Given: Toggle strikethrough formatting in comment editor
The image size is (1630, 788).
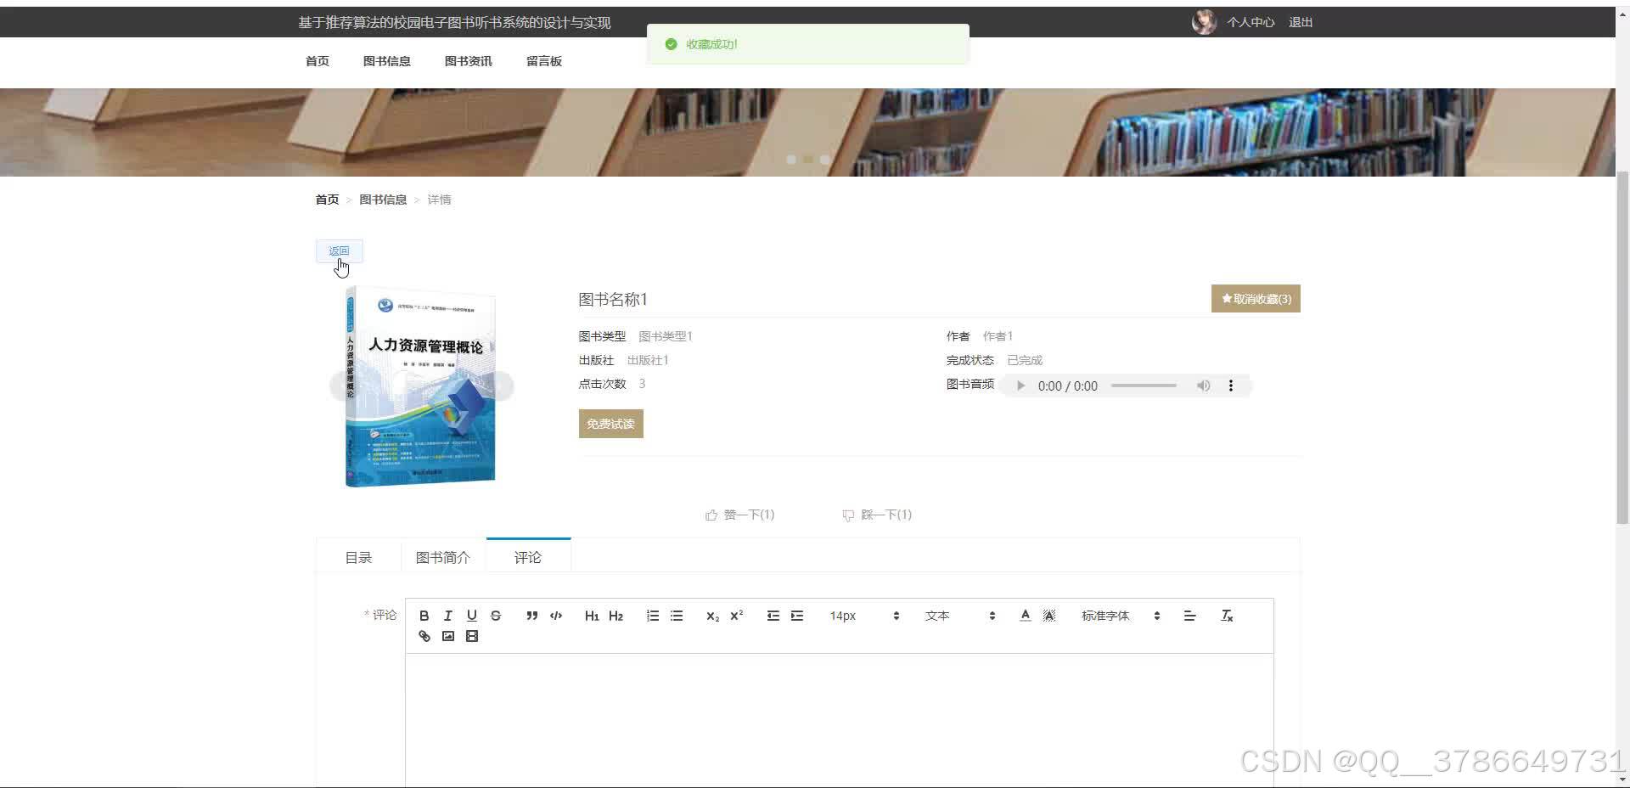Looking at the screenshot, I should point(496,616).
